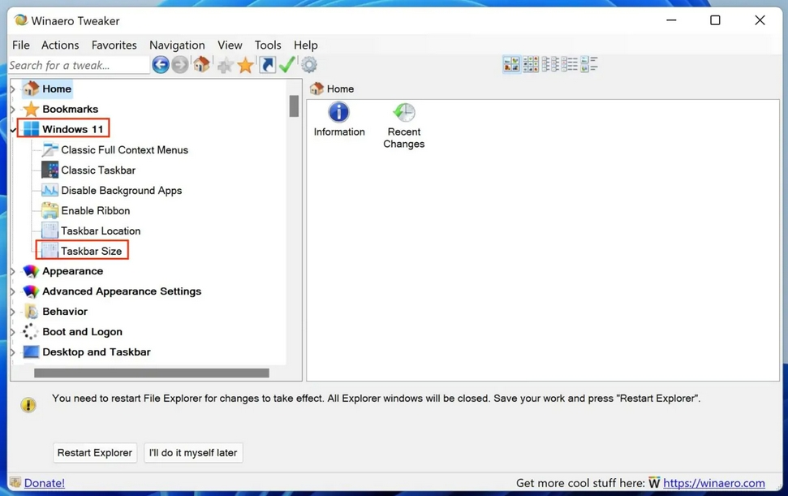Click the Enable Ribbon tree icon
The height and width of the screenshot is (496, 788).
coord(50,210)
